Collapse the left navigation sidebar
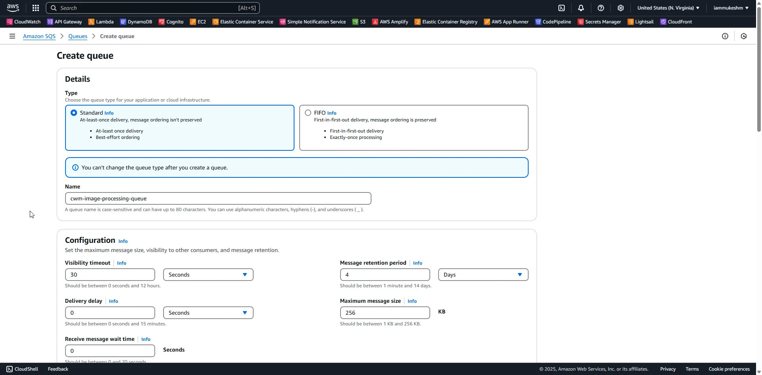This screenshot has height=375, width=762. click(12, 36)
